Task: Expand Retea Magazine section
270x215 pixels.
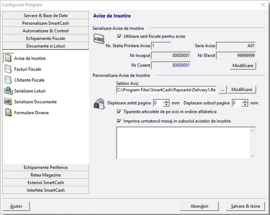Action: pyautogui.click(x=46, y=175)
